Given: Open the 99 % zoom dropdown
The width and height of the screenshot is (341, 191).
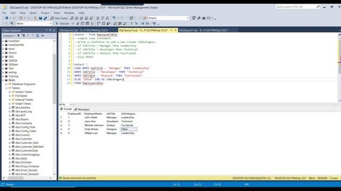Looking at the screenshot, I should [70, 105].
